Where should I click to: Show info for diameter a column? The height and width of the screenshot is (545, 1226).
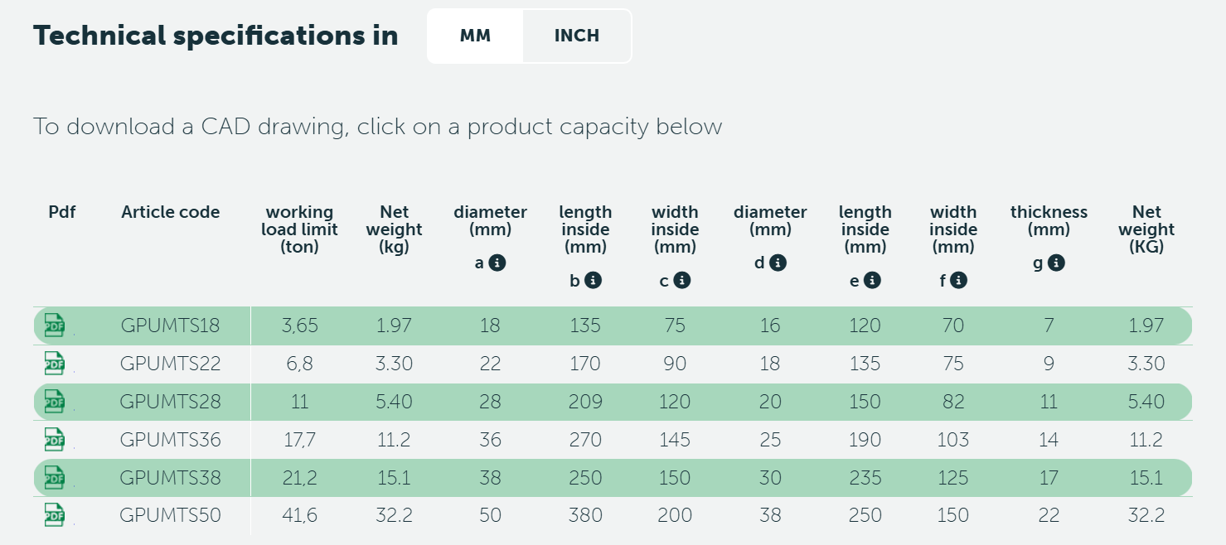pos(497,263)
